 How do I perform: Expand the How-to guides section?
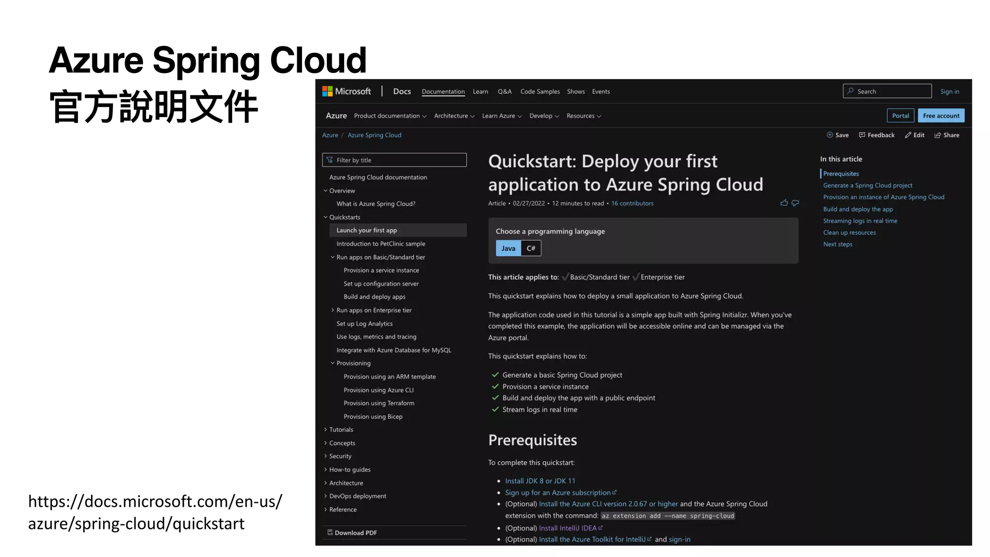click(325, 469)
